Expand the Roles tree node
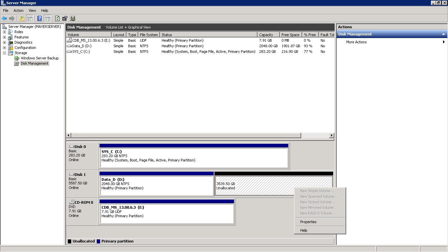This screenshot has height=252, width=448. pyautogui.click(x=4, y=32)
